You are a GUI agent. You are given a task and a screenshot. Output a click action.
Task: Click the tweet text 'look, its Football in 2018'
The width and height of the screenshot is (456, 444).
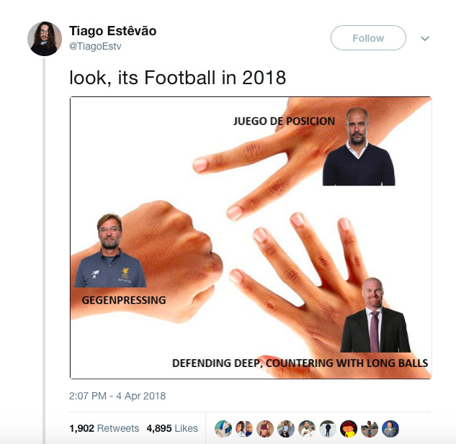click(177, 78)
